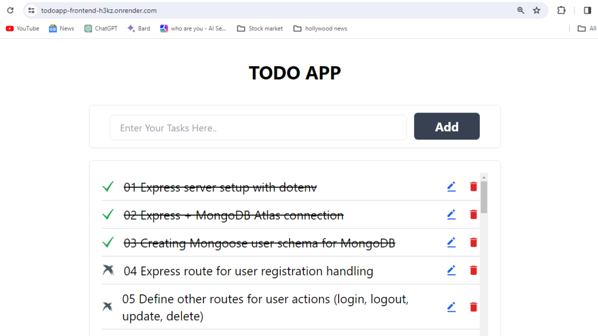Edit the 04 user registration route task
This screenshot has width=598, height=336.
coord(451,271)
